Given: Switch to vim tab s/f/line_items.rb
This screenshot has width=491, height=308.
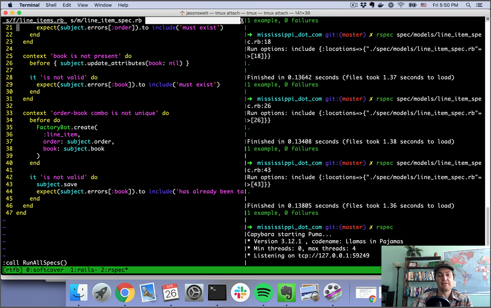Looking at the screenshot, I should pos(35,20).
